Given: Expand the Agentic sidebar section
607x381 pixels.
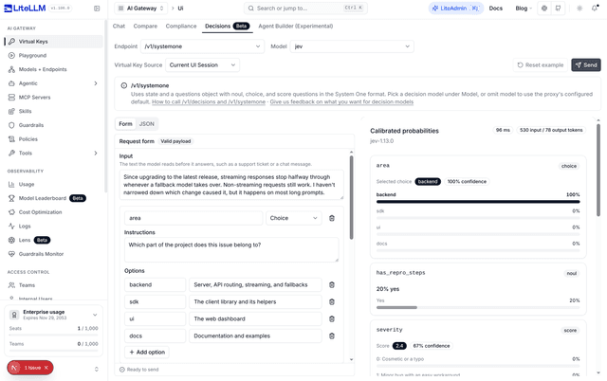Looking at the screenshot, I should (x=96, y=83).
